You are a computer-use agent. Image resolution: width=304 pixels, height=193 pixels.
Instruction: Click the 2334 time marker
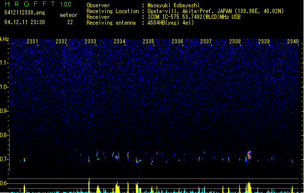pos(119,41)
